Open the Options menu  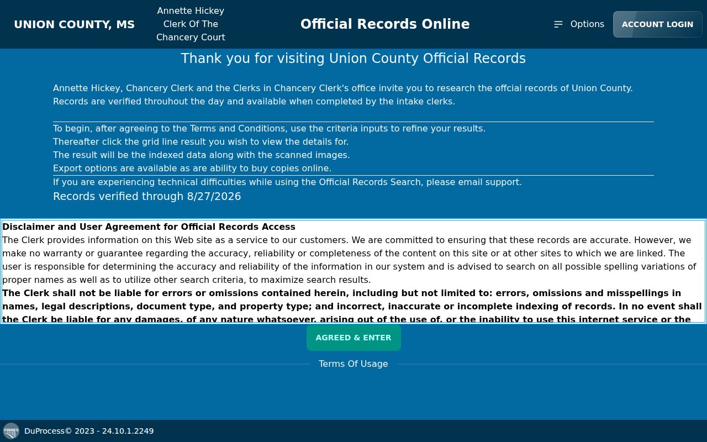pyautogui.click(x=579, y=24)
